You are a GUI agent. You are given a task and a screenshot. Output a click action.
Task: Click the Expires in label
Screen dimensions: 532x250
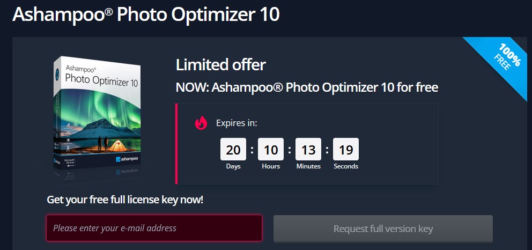pos(237,123)
